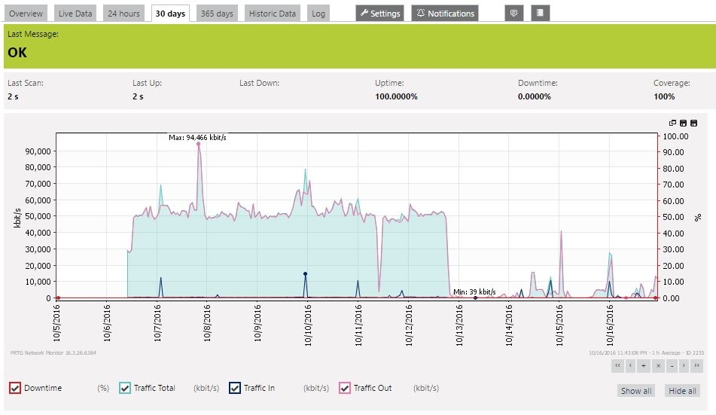Click the Show all button
716x415 pixels.
pos(636,391)
